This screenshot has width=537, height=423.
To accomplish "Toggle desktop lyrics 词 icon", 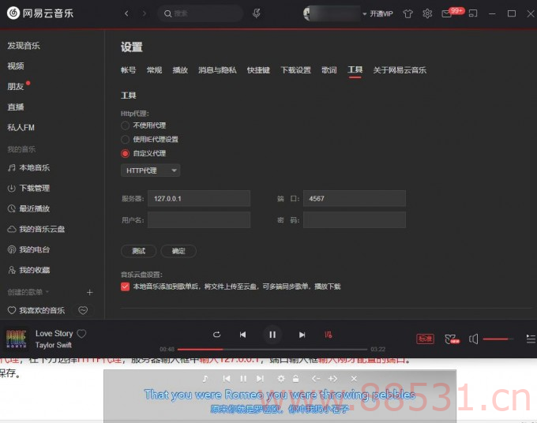I will pos(328,335).
